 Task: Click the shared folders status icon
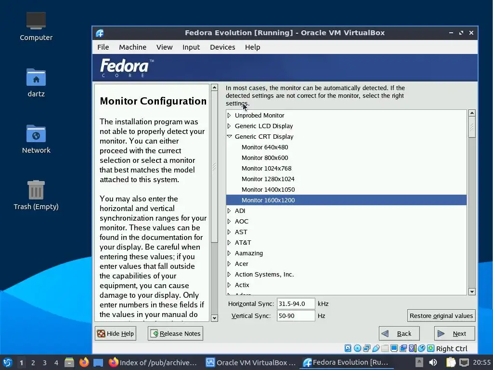coord(385,348)
